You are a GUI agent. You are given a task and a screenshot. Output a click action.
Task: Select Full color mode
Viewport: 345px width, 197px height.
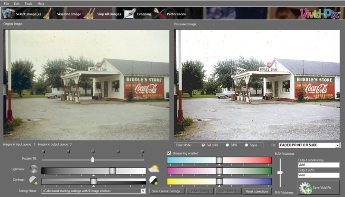point(203,145)
